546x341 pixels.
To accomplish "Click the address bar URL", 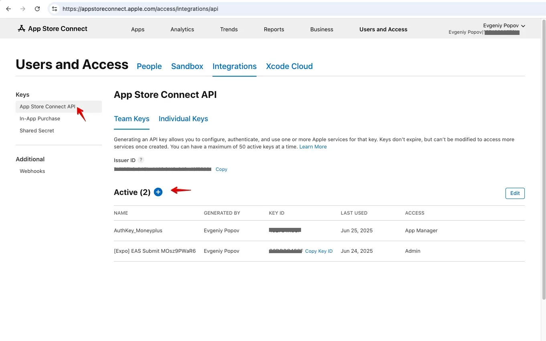I will (x=140, y=9).
